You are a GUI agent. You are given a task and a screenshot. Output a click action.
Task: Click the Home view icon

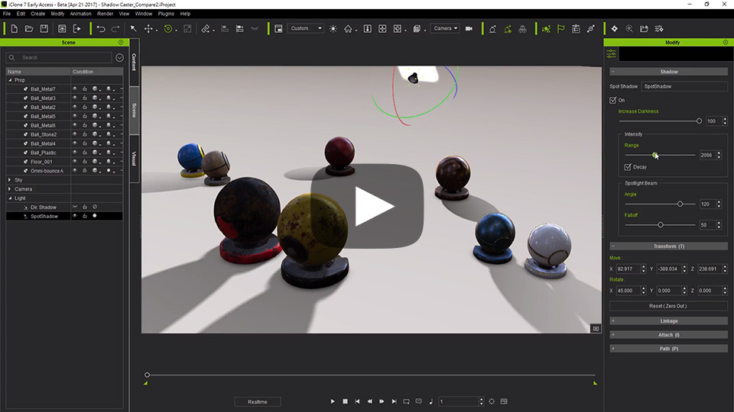coord(348,29)
